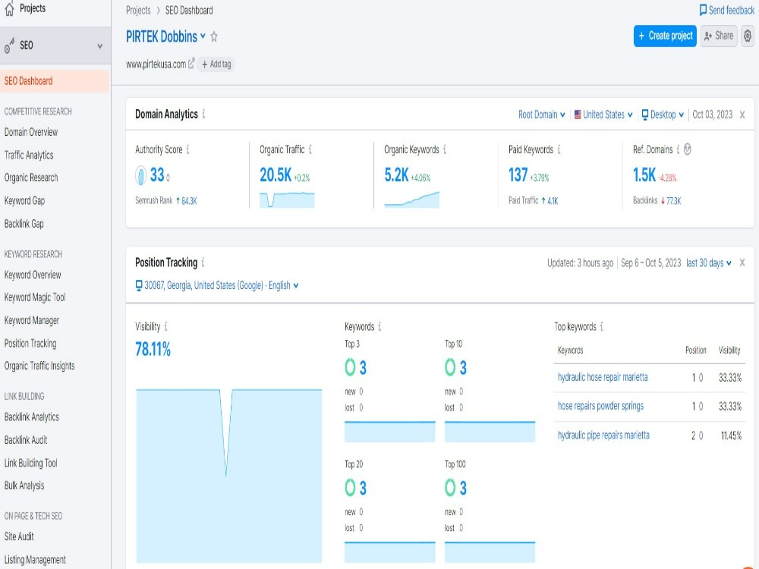Close the Position Tracking widget
Image resolution: width=759 pixels, height=569 pixels.
coord(742,262)
